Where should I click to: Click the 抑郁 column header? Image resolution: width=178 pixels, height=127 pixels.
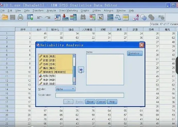click(103, 30)
